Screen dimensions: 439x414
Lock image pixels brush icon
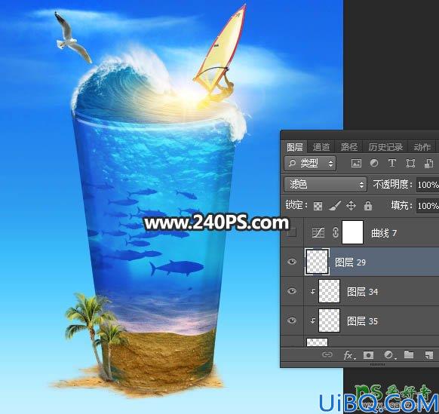[x=335, y=206]
